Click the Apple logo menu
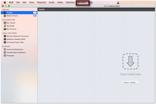Image resolution: width=156 pixels, height=104 pixels. pyautogui.click(x=5, y=2)
